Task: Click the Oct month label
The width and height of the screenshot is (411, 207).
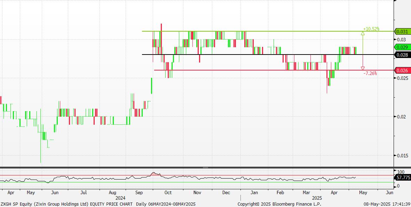Action: tap(168, 193)
